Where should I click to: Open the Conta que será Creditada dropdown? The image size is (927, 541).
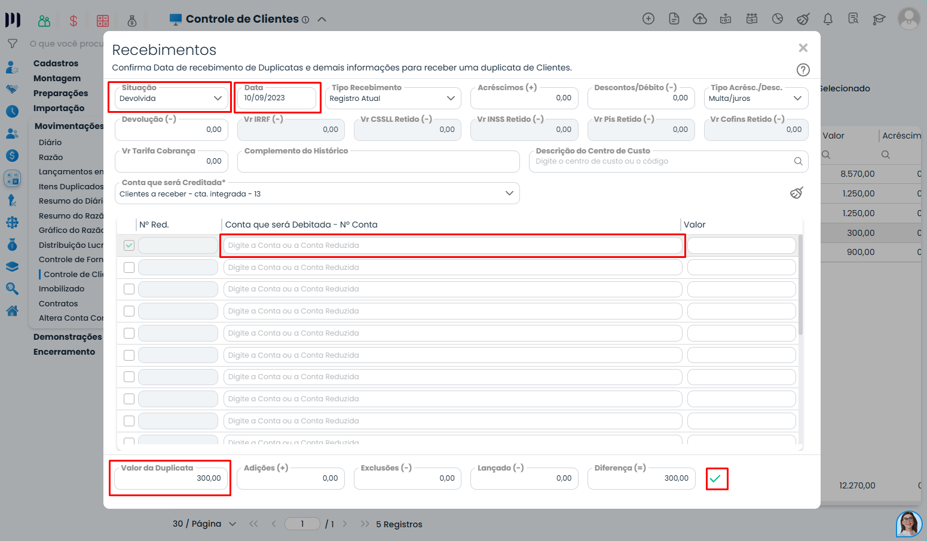point(317,193)
